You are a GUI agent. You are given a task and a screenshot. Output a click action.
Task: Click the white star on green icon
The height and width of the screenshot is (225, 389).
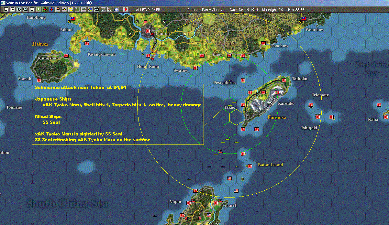tap(38, 10)
